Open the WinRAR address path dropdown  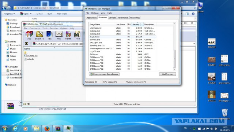[x=194, y=44]
